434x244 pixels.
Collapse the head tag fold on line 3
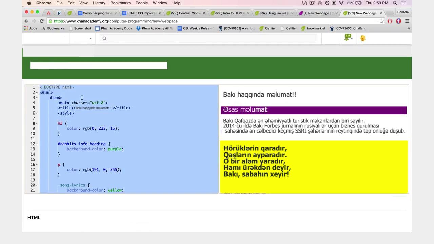[37, 98]
